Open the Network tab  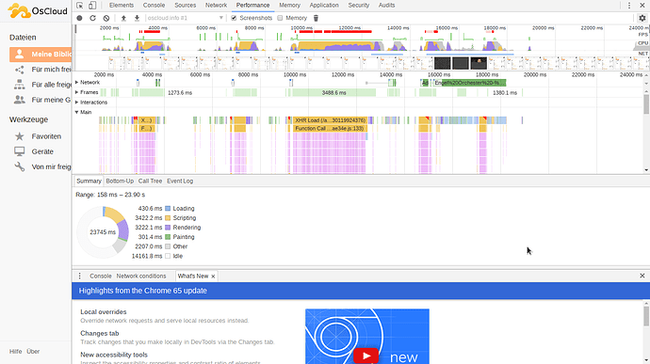[216, 6]
